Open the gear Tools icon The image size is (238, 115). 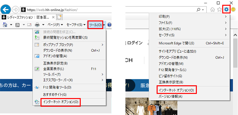coord(226,10)
